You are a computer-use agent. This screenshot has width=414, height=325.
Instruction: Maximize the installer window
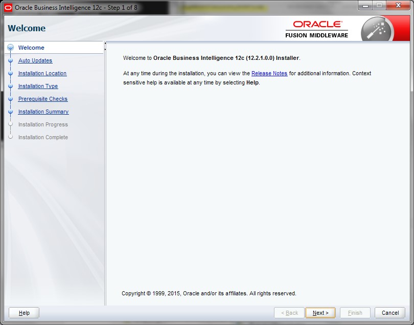tap(380, 6)
